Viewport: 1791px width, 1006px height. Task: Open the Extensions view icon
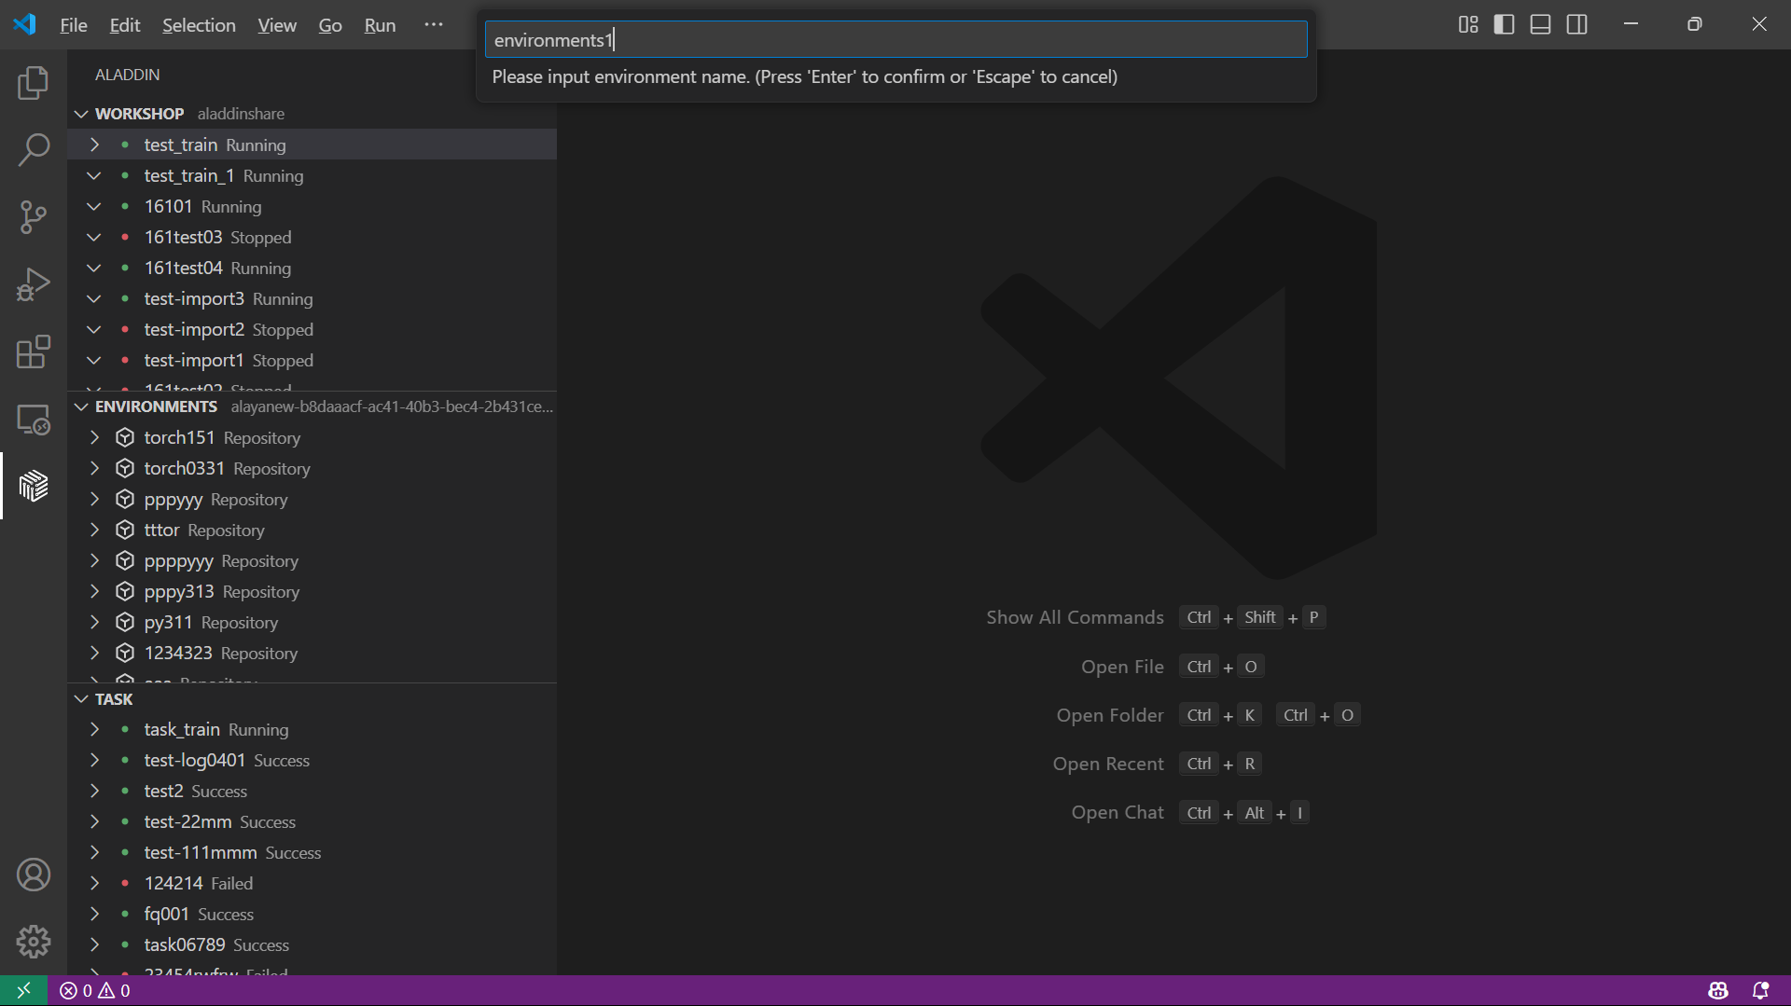coord(33,352)
